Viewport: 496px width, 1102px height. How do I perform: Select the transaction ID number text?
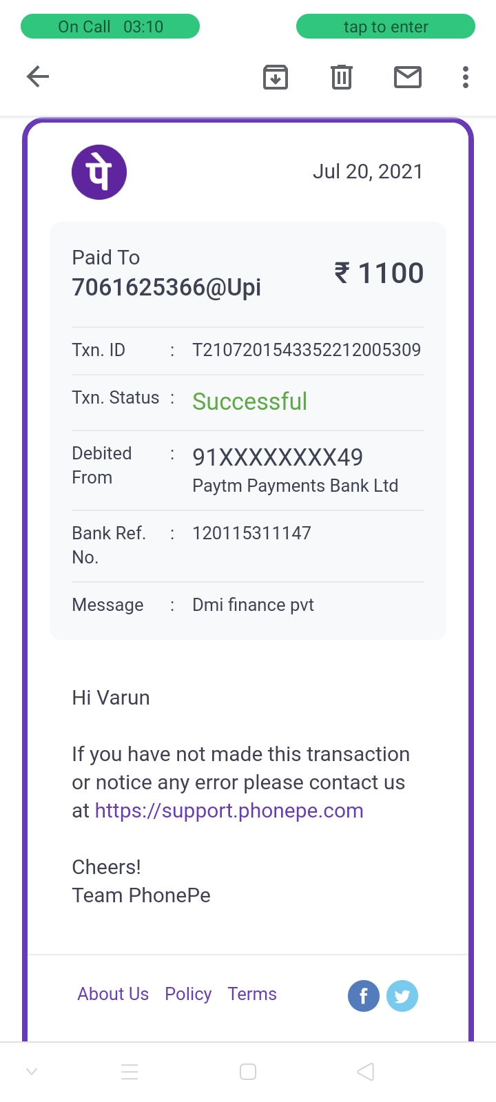tap(307, 350)
